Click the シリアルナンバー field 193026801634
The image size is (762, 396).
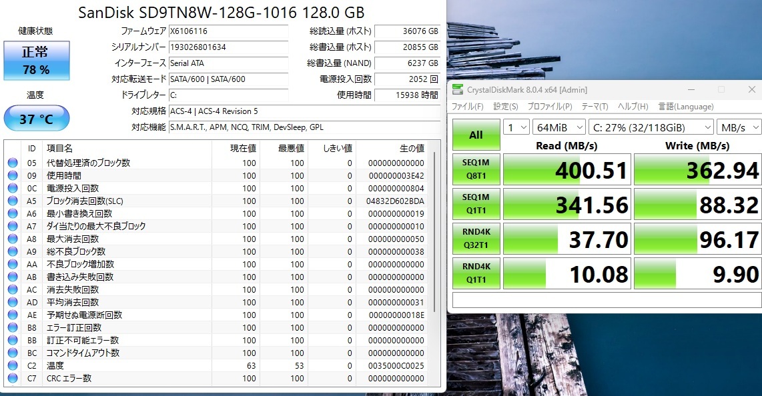click(x=228, y=47)
